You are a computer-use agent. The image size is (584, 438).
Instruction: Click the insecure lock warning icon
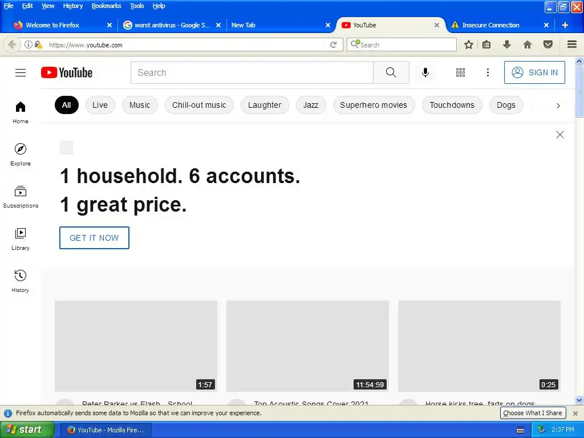pyautogui.click(x=38, y=44)
